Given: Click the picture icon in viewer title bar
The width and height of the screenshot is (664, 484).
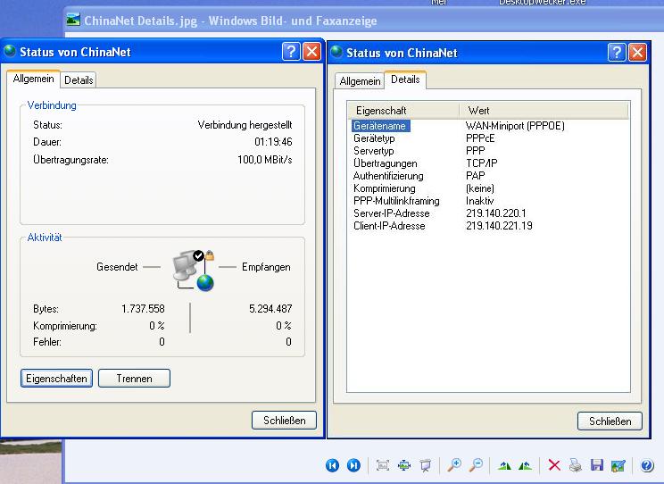Looking at the screenshot, I should pyautogui.click(x=73, y=20).
